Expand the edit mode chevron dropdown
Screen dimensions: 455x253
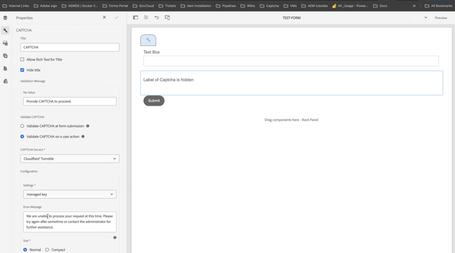[426, 18]
